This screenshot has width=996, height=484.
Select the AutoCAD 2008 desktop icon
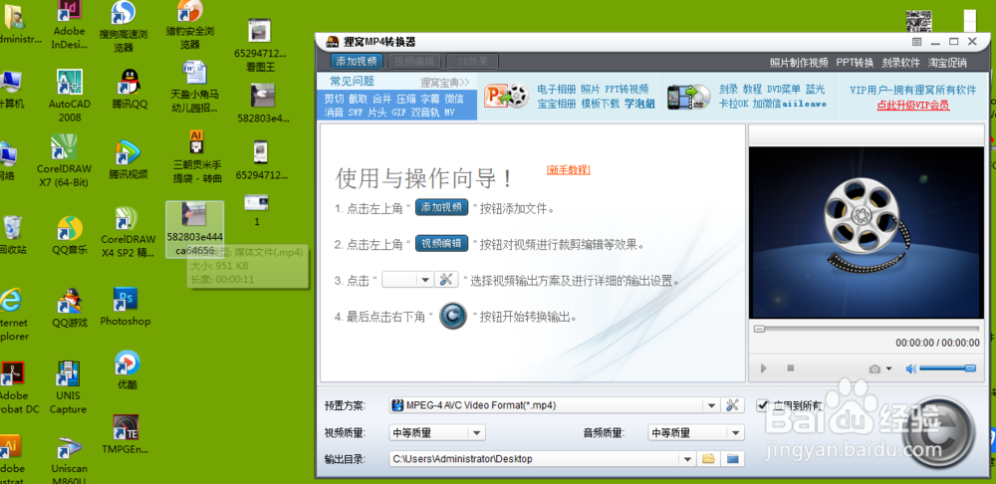tap(70, 96)
